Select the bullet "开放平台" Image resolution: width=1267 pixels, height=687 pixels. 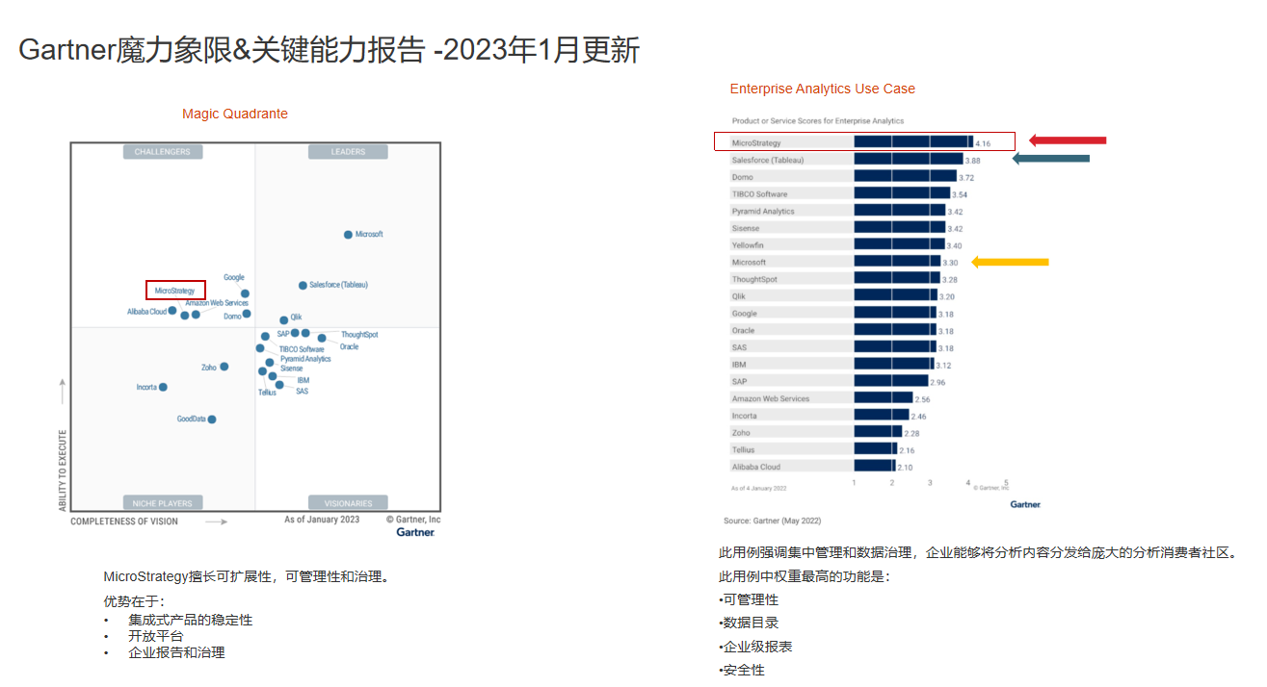tap(155, 636)
